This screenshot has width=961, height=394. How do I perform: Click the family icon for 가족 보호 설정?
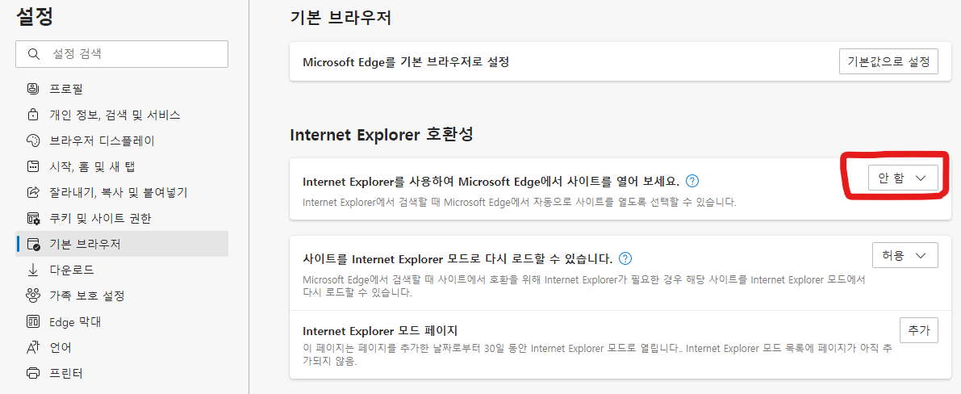tap(33, 295)
